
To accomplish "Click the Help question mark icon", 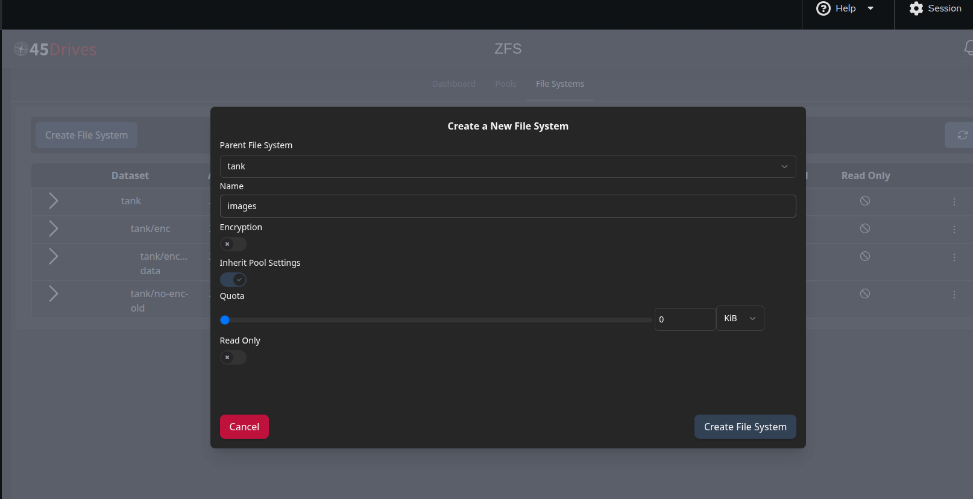I will pos(823,8).
